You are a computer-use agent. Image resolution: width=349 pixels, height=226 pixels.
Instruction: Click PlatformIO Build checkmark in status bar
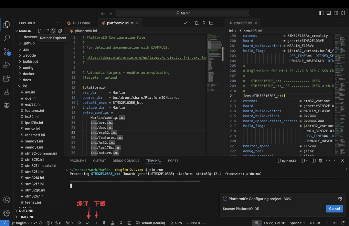[88, 223]
